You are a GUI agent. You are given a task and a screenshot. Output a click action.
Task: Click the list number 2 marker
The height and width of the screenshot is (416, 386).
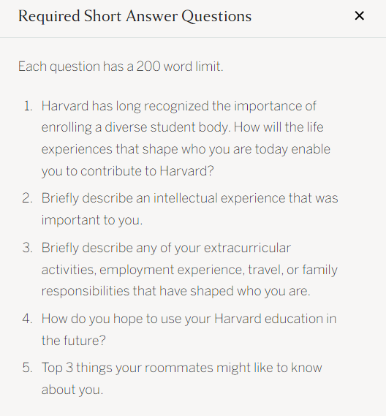click(28, 198)
